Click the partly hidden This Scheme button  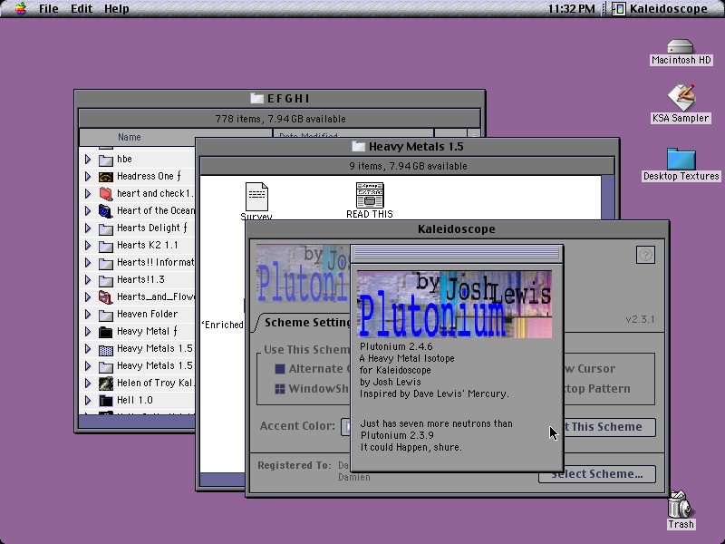[x=609, y=427]
